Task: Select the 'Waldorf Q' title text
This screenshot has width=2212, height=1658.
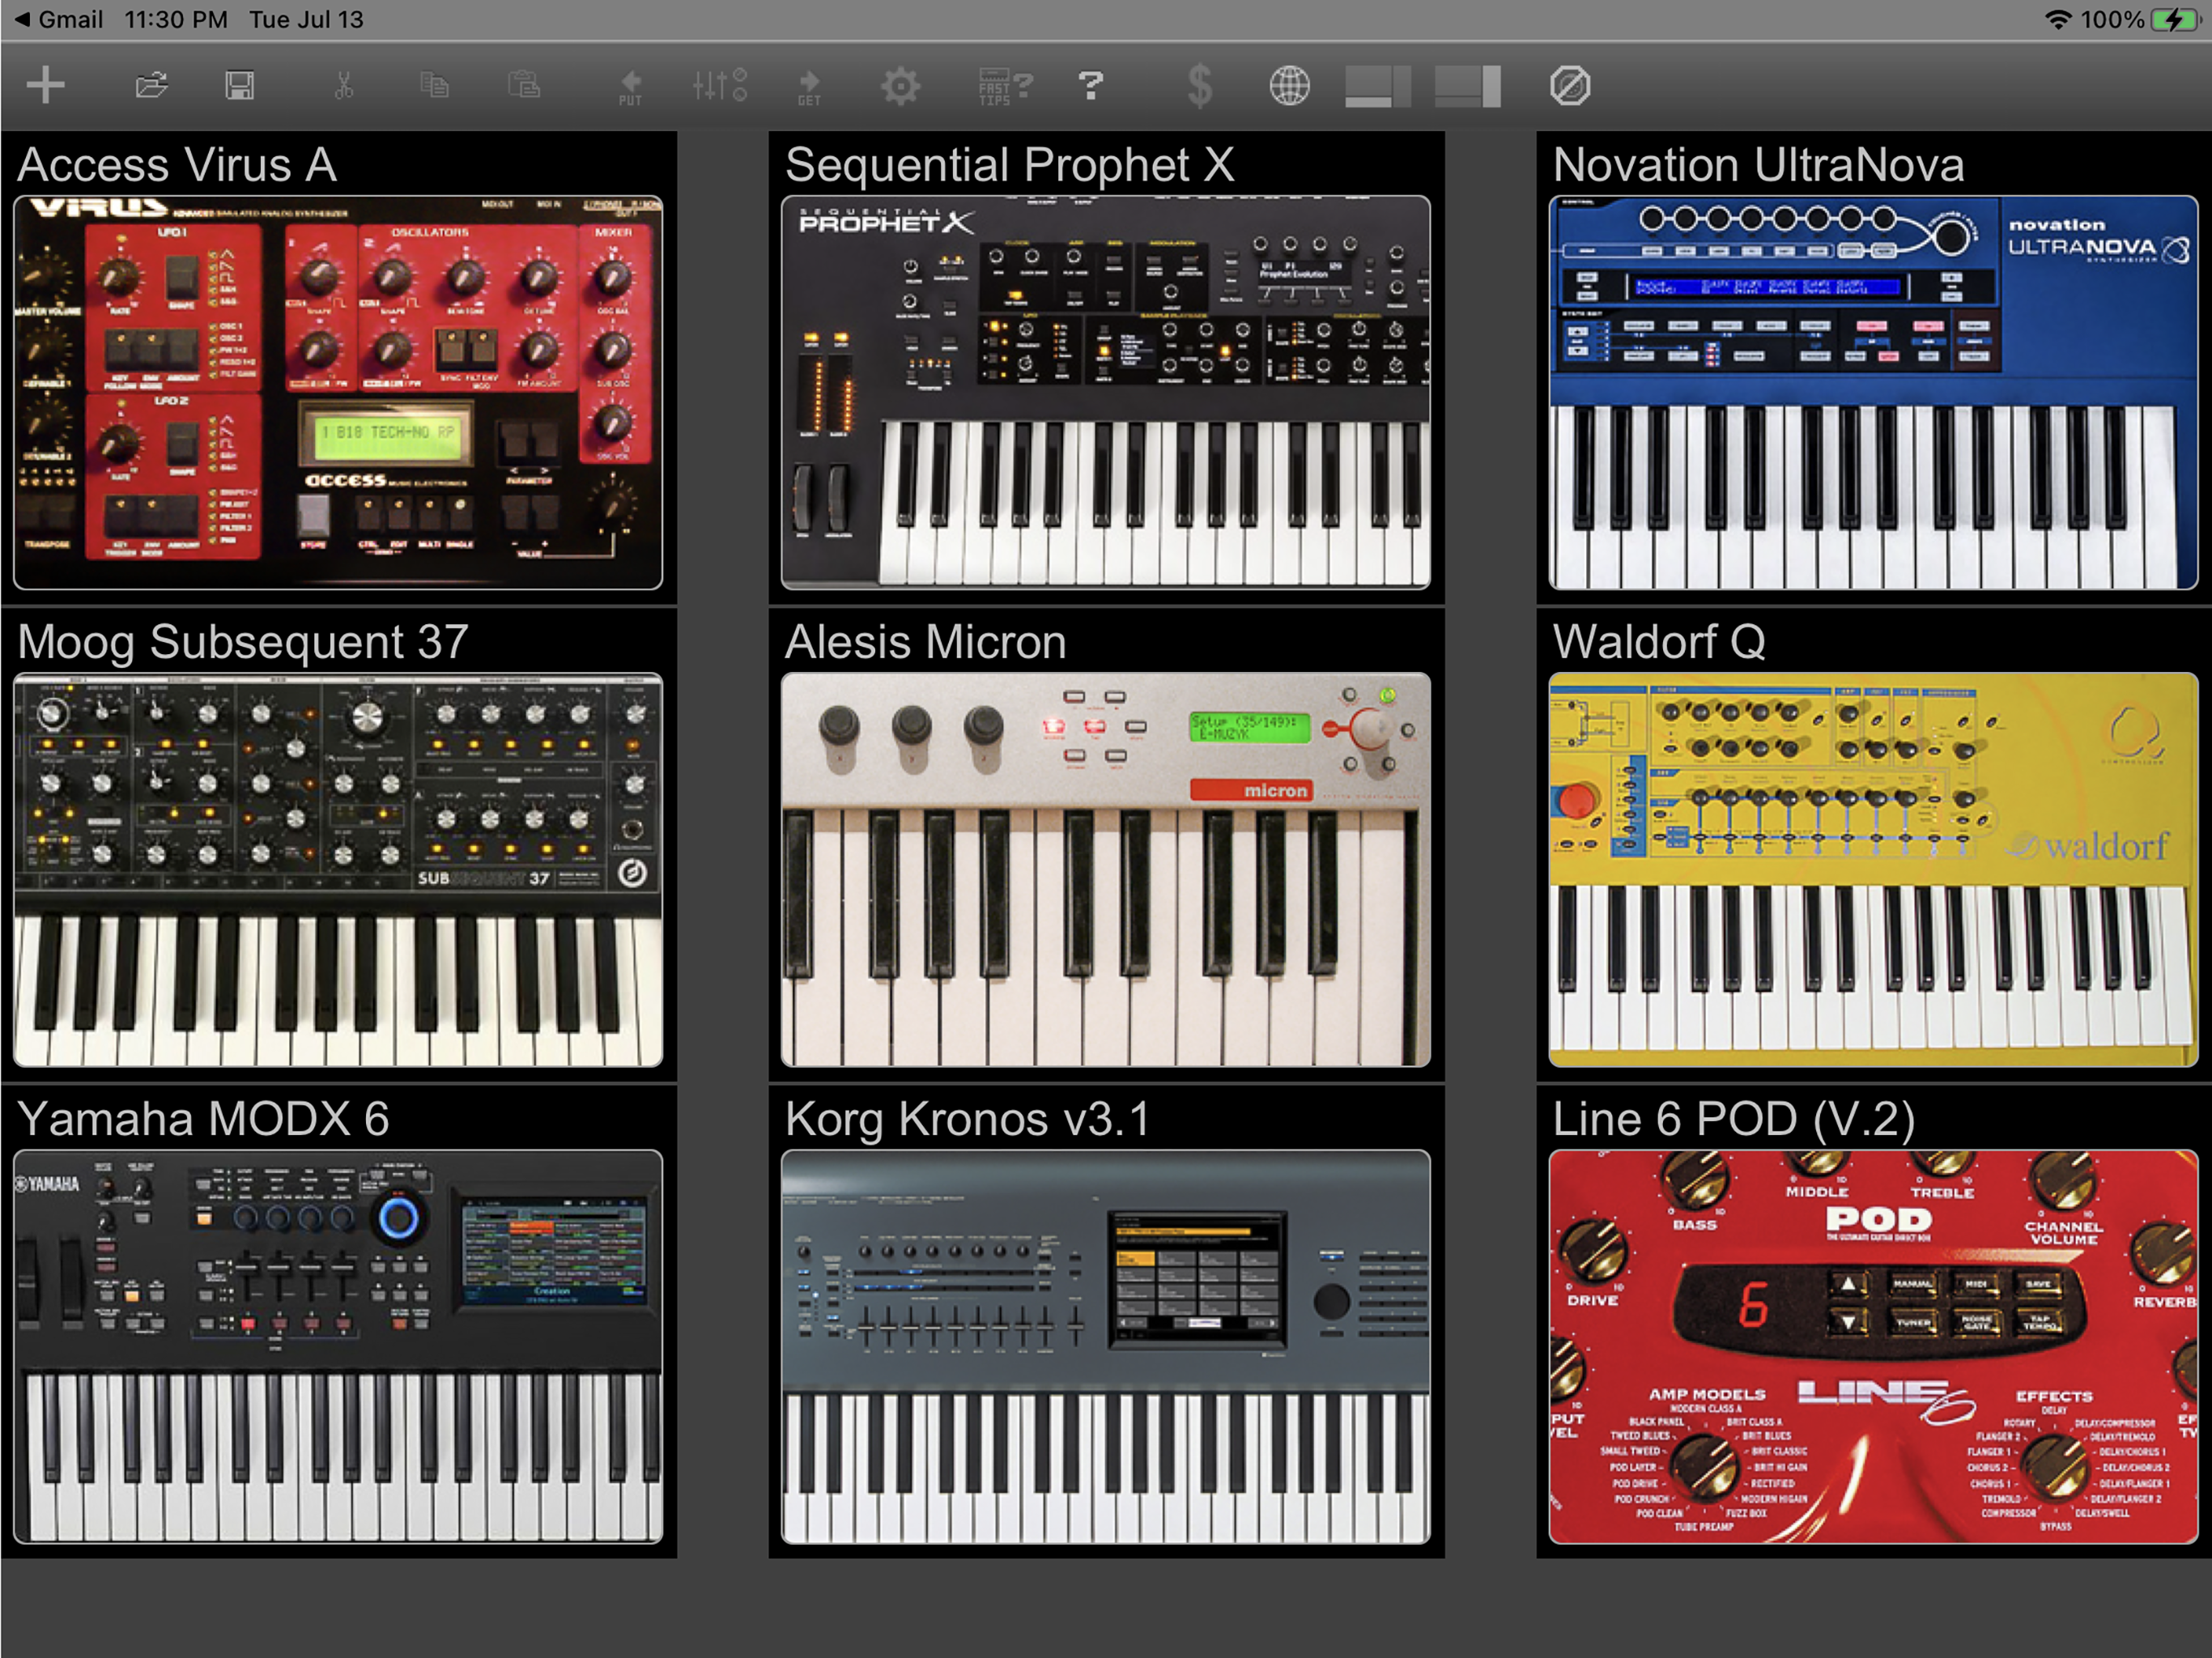Action: pyautogui.click(x=1660, y=642)
